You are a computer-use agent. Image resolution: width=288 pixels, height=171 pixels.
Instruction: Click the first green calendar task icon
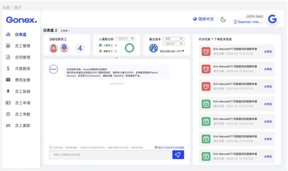coord(206,104)
